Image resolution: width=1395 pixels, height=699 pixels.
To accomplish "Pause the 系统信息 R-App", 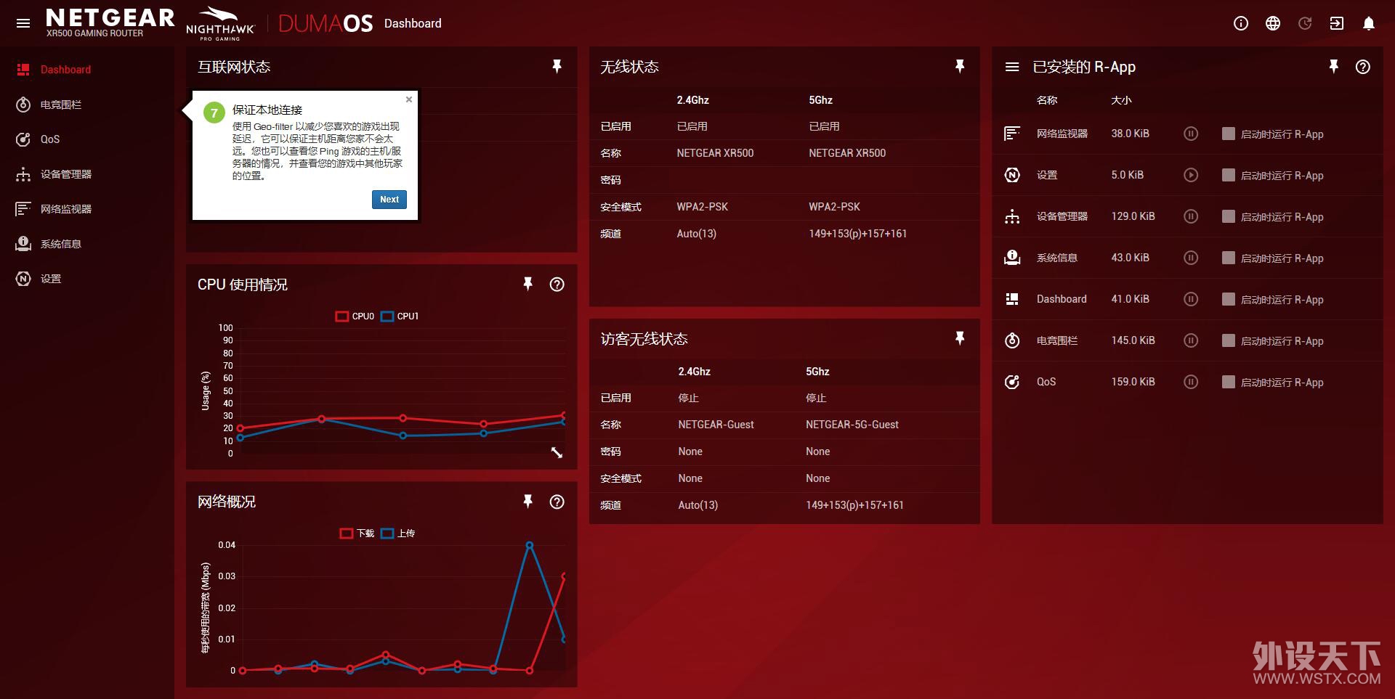I will (1191, 258).
